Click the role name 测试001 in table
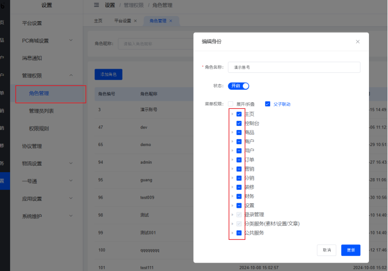 tap(148, 233)
